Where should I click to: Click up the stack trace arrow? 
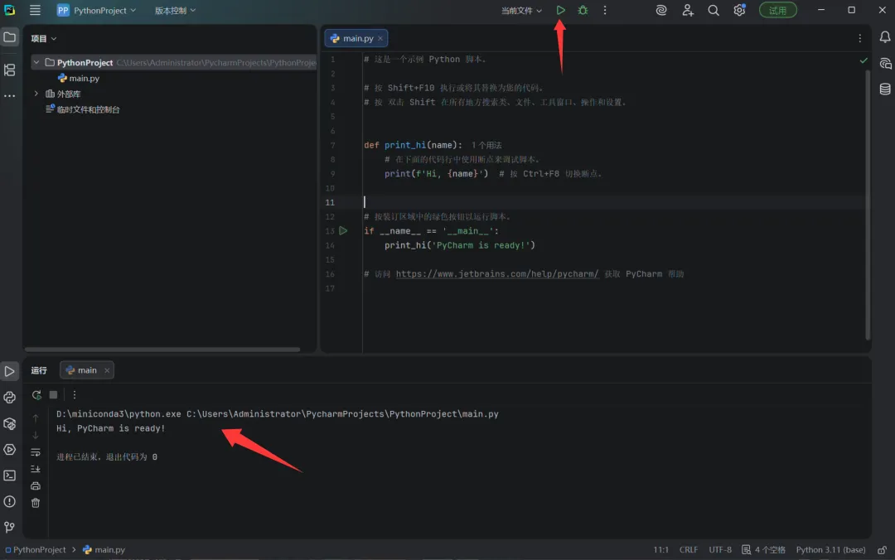click(x=36, y=418)
